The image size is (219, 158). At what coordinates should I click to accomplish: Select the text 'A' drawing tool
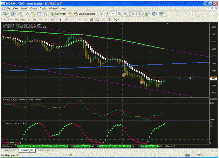[103, 20]
